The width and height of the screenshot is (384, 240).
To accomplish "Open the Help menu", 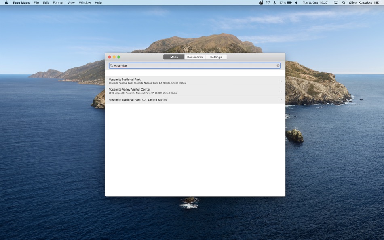I will point(98,3).
